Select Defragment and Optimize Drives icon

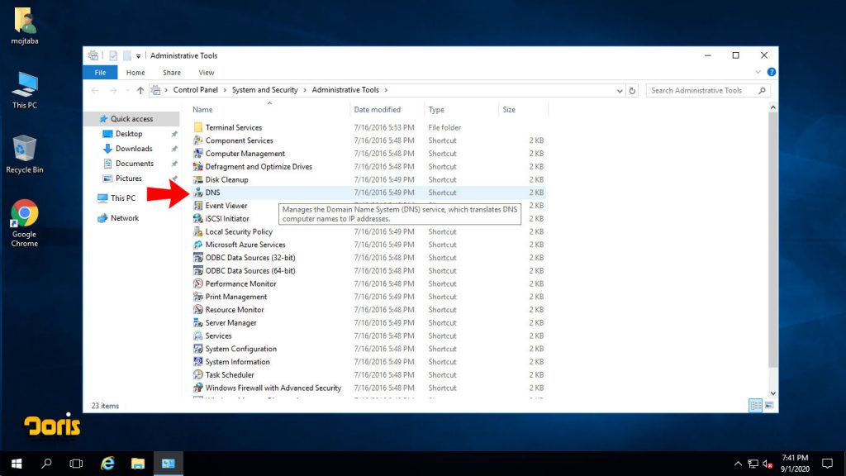click(x=198, y=167)
